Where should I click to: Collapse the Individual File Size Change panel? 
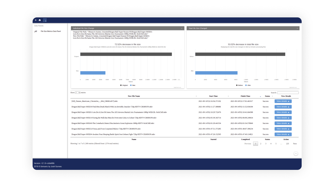click(x=182, y=28)
